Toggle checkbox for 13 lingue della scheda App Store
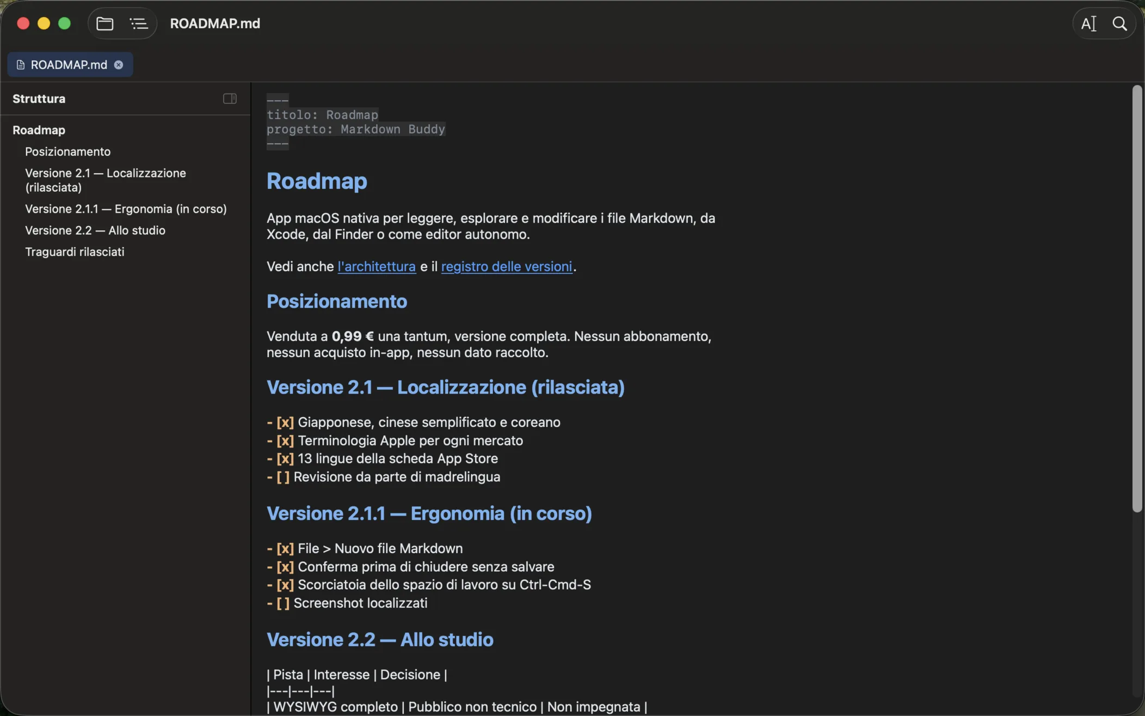Viewport: 1145px width, 716px height. [285, 458]
